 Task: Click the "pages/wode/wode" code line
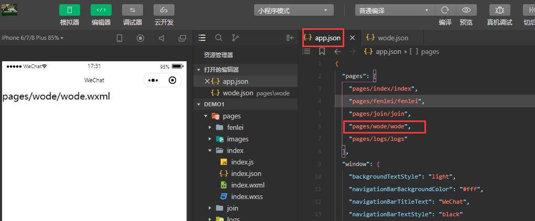[x=380, y=126]
